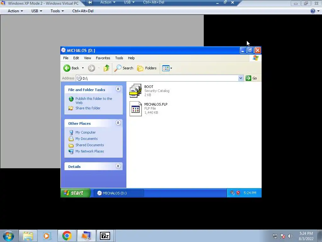Click the Go button
Image resolution: width=322 pixels, height=242 pixels.
pyautogui.click(x=251, y=78)
